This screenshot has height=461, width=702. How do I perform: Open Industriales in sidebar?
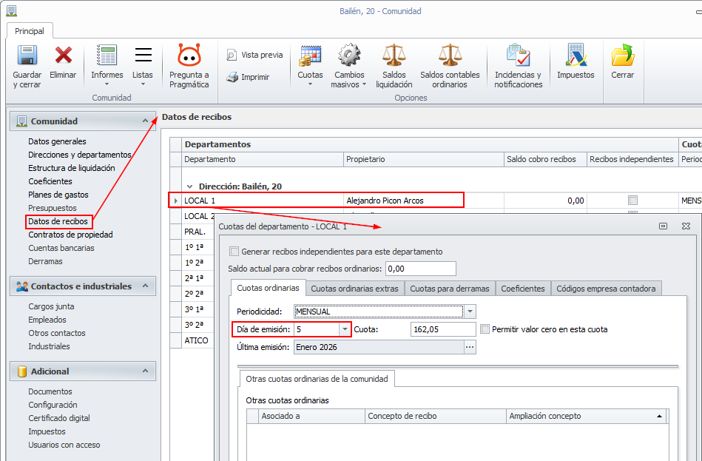click(x=49, y=346)
